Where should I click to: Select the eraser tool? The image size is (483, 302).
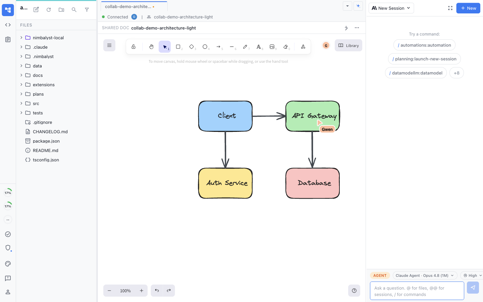tap(285, 47)
